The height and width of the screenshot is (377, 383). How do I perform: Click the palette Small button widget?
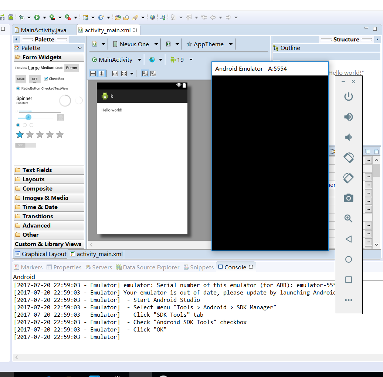pyautogui.click(x=21, y=79)
